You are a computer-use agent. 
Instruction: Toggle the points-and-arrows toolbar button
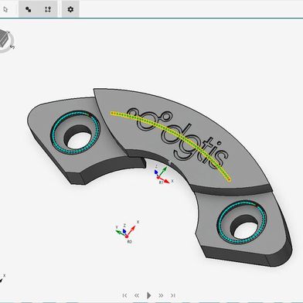[x=48, y=9]
